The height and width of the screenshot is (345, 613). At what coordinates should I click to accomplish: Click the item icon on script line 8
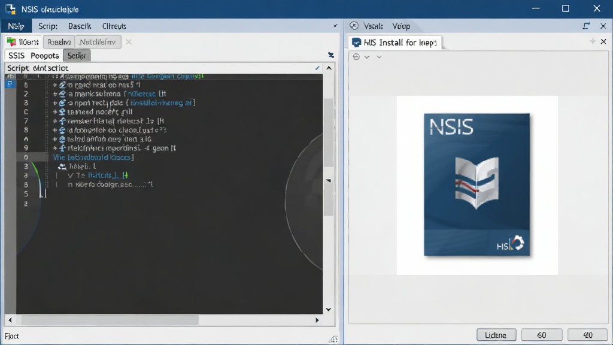coord(62,130)
